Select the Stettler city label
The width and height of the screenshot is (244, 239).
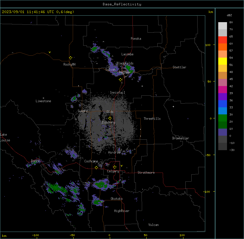tap(179, 67)
